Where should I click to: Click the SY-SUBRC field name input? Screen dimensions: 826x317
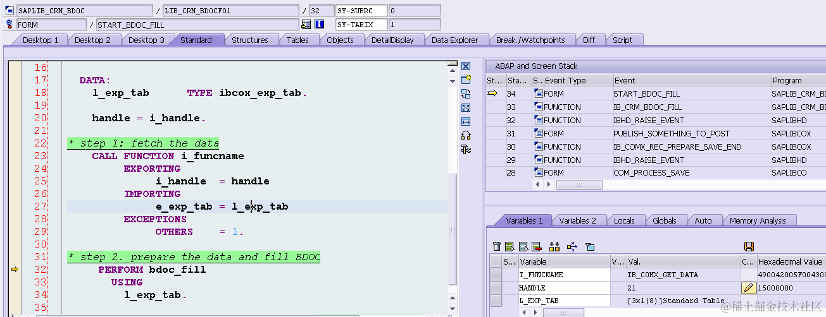coord(361,11)
